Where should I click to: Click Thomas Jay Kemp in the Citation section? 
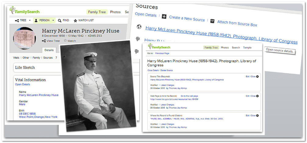[x=178, y=127]
